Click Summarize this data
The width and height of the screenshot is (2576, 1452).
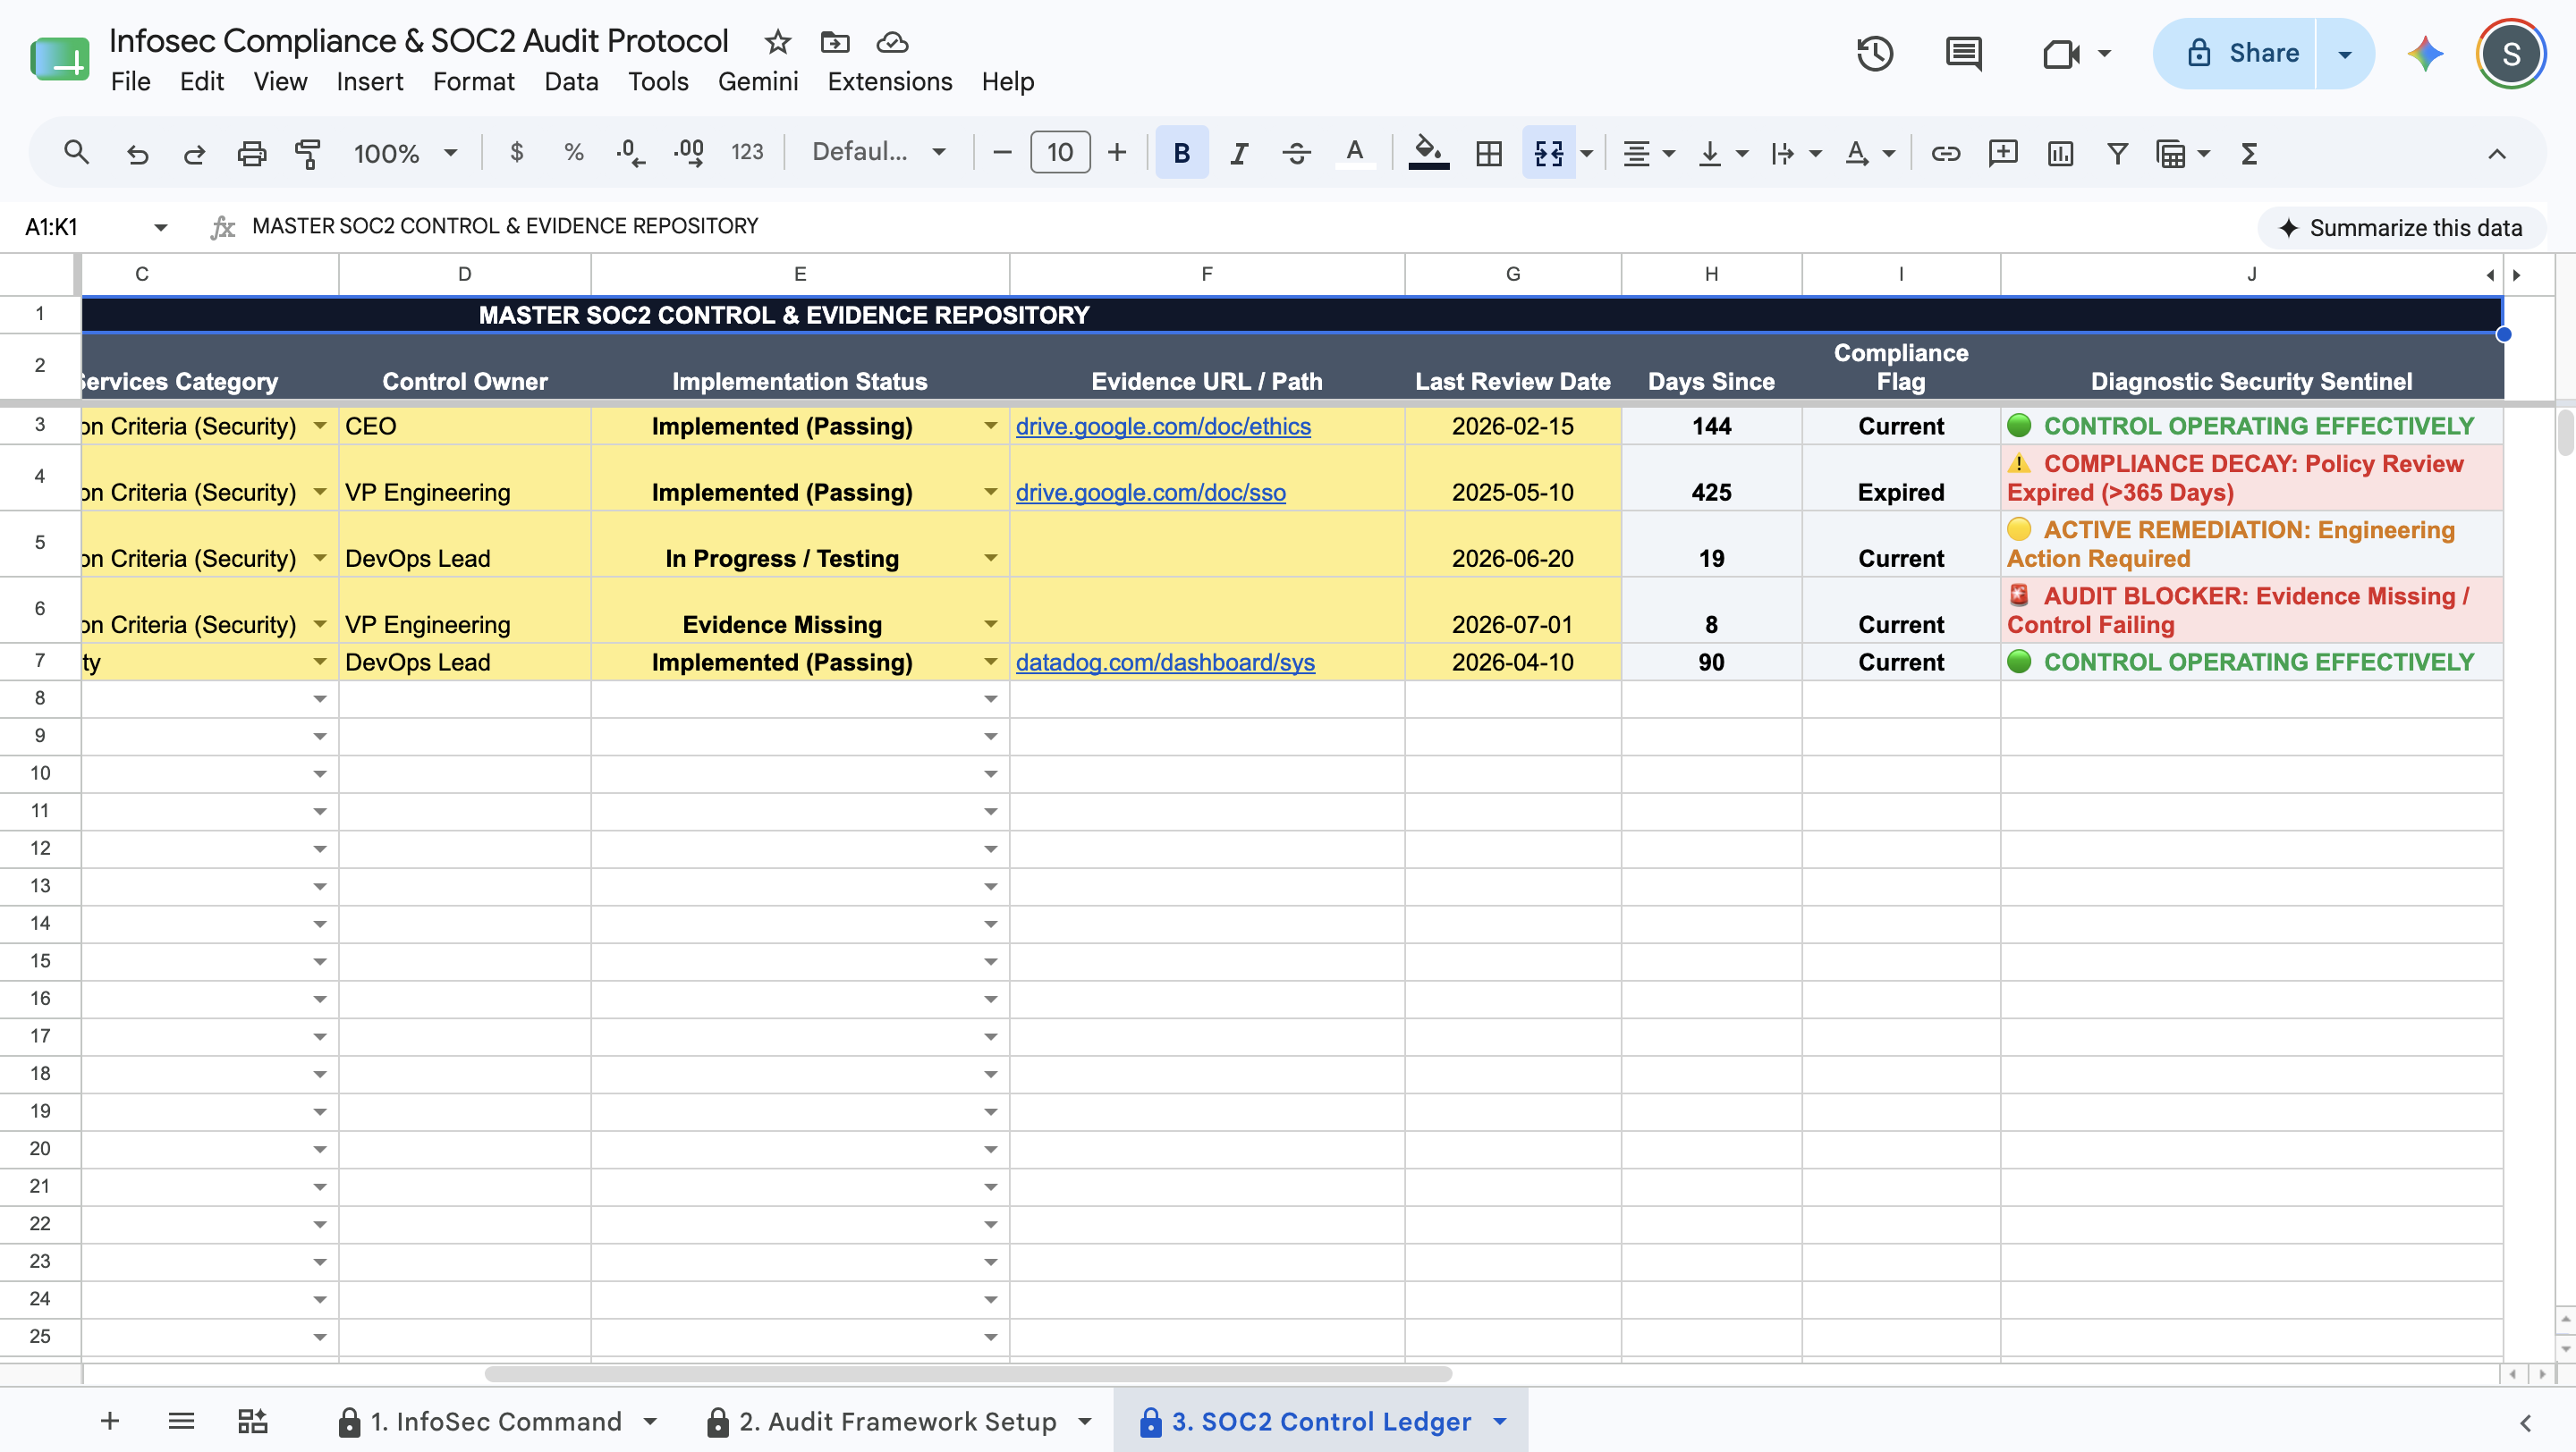pyautogui.click(x=2401, y=228)
